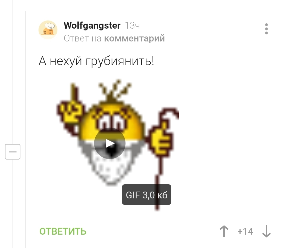Tap ОТВЕТИТЬ to reply
This screenshot has width=283, height=248.
coord(63,231)
